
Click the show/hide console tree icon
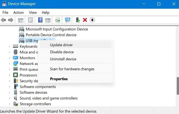point(21,20)
